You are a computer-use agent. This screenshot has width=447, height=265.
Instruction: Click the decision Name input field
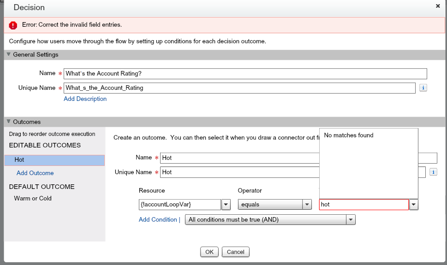[x=245, y=74]
